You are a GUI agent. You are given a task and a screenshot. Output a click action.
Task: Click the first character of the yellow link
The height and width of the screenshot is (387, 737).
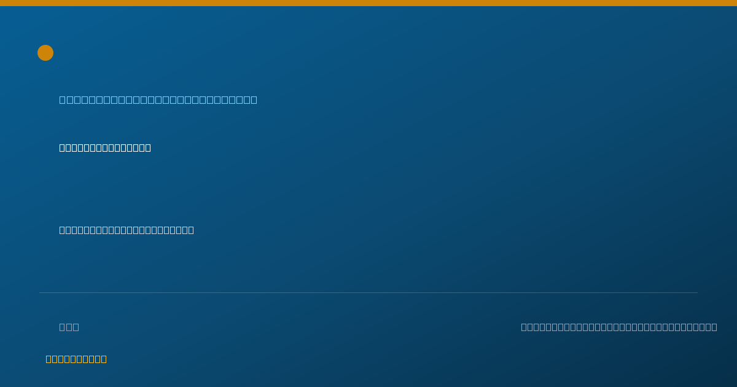(x=49, y=359)
